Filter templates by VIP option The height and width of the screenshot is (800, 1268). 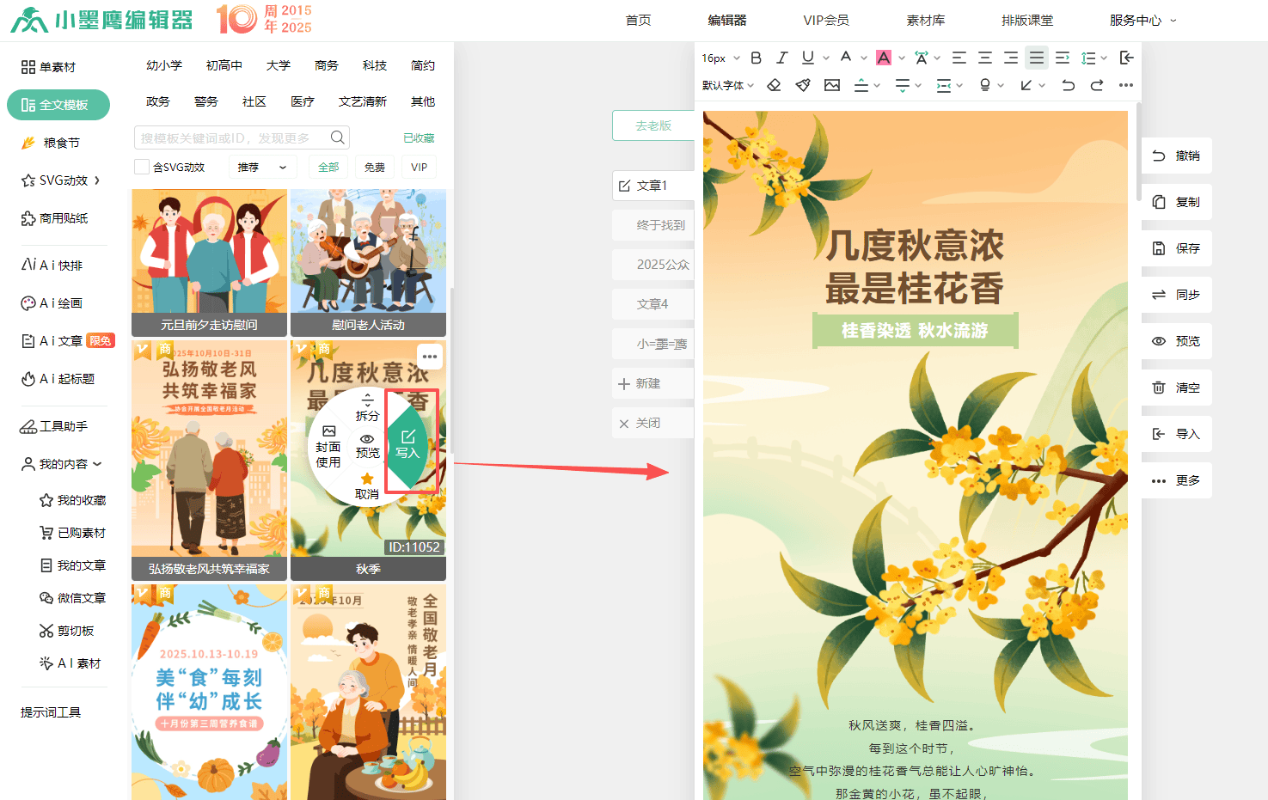[x=419, y=167]
